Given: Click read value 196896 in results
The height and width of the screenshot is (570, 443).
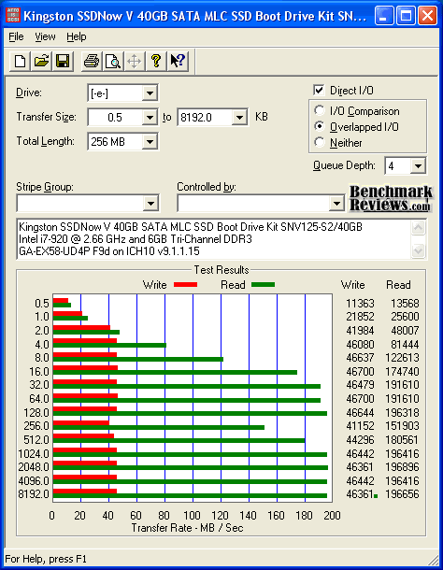Looking at the screenshot, I should coord(402,467).
